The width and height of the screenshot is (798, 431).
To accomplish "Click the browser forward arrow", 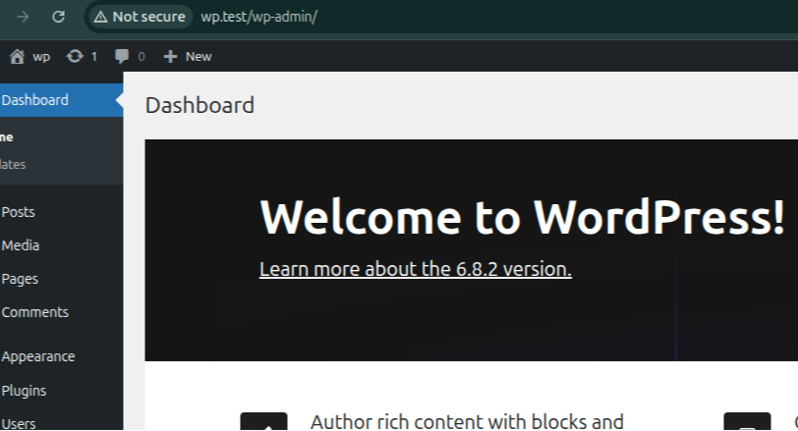I will click(x=23, y=17).
